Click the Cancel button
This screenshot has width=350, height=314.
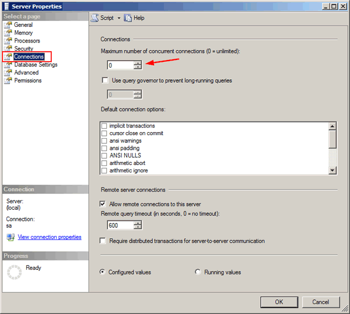coord(321,302)
